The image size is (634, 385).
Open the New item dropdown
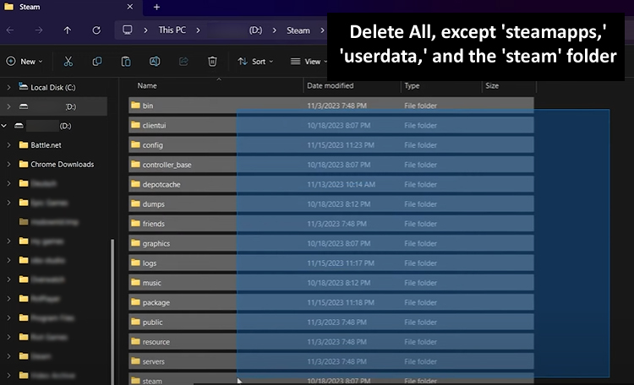tap(25, 62)
